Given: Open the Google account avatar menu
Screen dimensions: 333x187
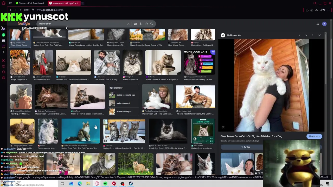Looking at the screenshot, I should (324, 24).
